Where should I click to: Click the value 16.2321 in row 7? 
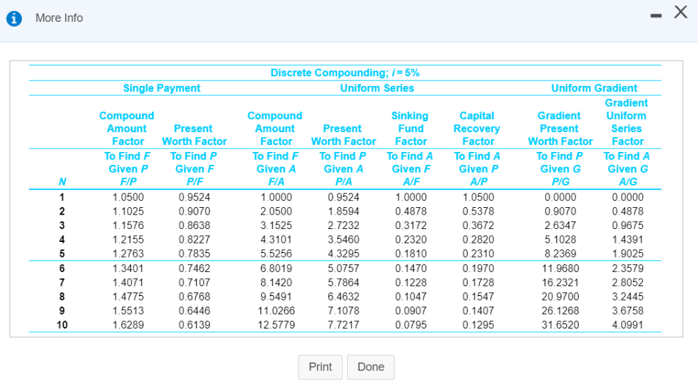(560, 282)
